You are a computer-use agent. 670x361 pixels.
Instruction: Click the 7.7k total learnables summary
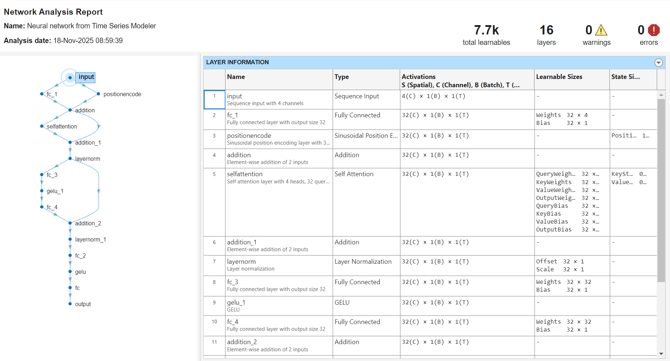tap(486, 34)
